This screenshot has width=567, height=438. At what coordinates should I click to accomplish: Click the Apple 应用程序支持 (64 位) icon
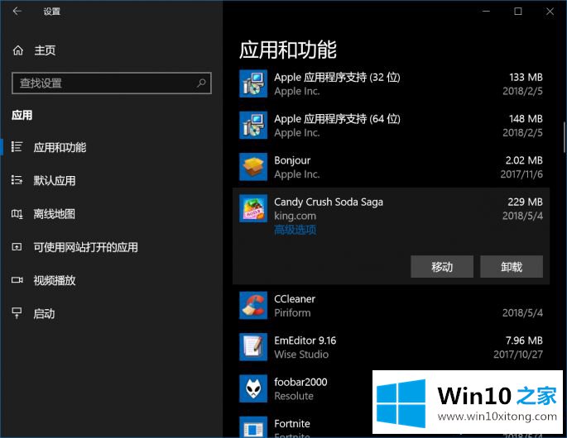tap(253, 126)
